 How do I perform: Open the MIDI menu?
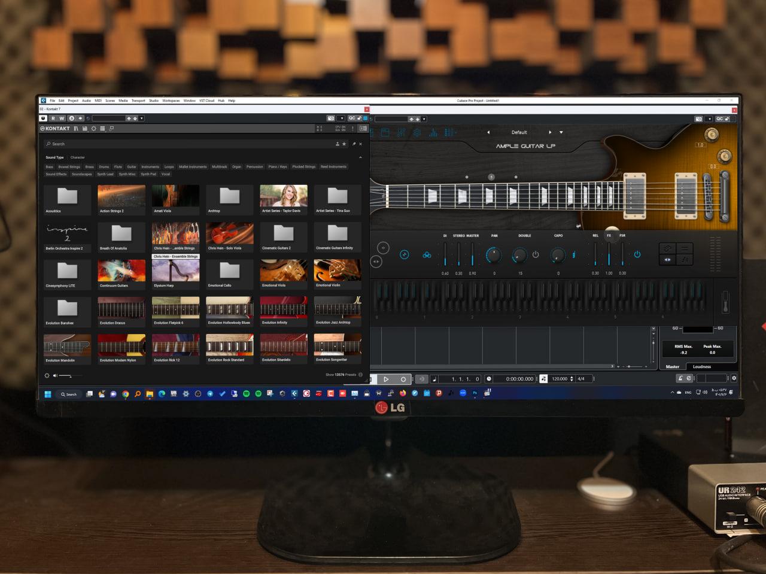pyautogui.click(x=98, y=101)
